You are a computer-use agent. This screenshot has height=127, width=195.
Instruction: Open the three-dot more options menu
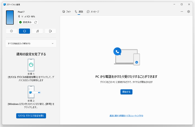182,11
